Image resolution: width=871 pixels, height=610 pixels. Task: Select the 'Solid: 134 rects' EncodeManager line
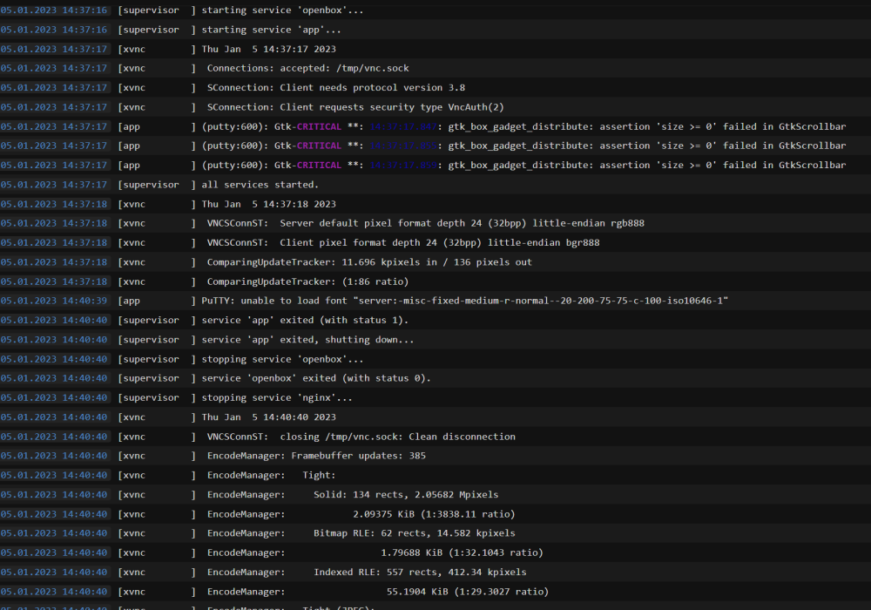[435, 494]
